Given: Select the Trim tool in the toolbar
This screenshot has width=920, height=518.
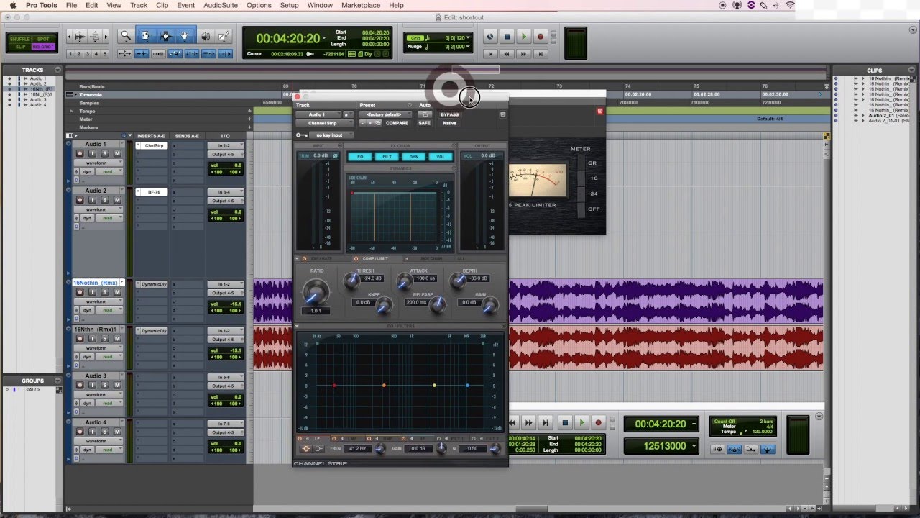Looking at the screenshot, I should click(x=146, y=36).
